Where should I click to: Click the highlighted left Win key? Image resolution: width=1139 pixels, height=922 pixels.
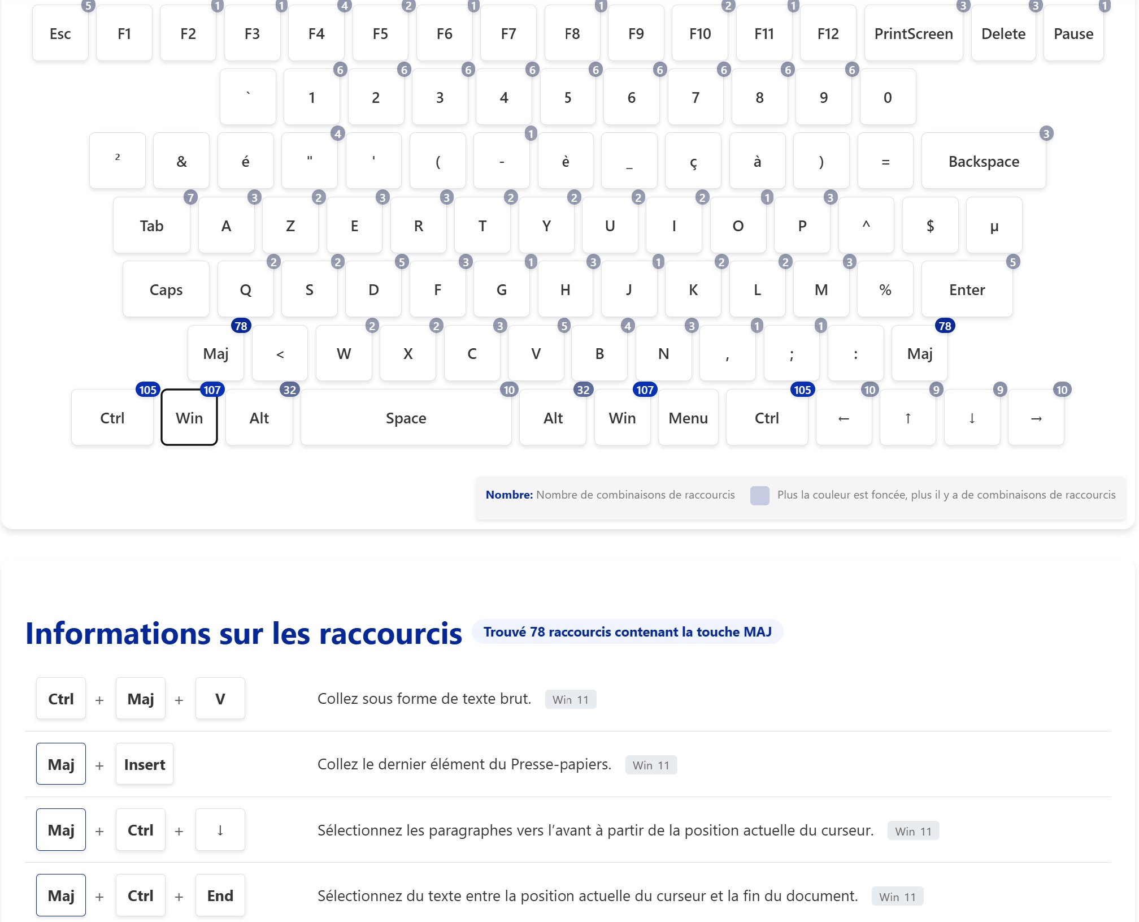pos(189,418)
